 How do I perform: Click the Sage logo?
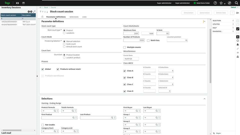pos(7,3)
